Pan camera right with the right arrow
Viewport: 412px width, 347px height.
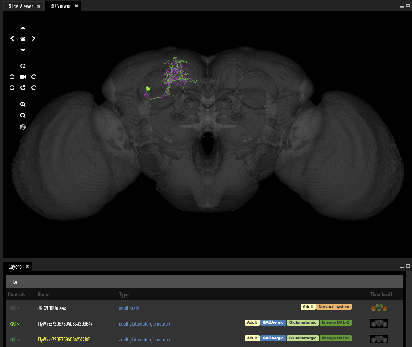[34, 39]
